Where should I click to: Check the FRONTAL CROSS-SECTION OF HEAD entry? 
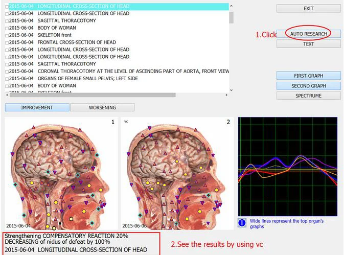point(7,42)
